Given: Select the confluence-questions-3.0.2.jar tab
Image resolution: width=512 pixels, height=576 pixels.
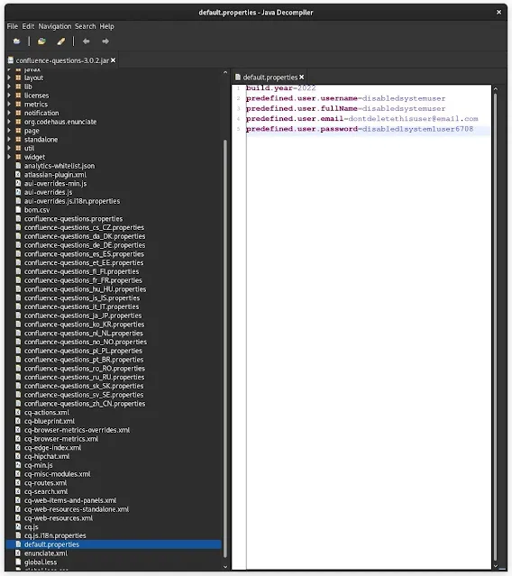Looking at the screenshot, I should coord(61,60).
